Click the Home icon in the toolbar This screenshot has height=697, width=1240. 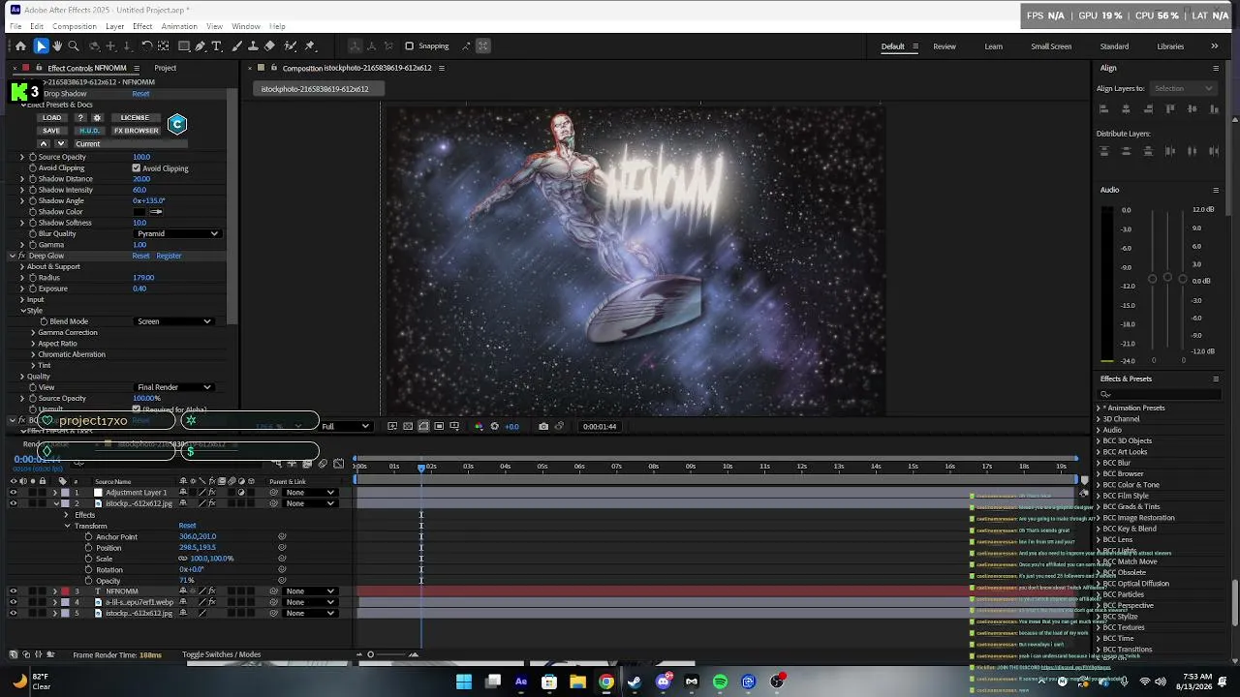20,45
